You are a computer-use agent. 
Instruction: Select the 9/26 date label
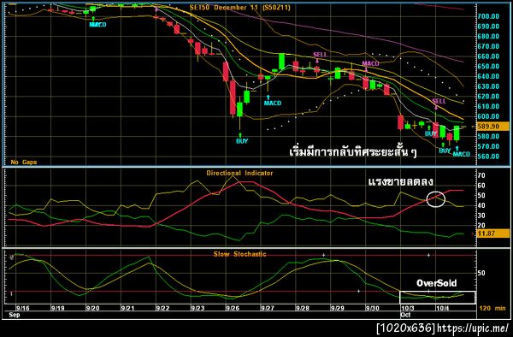point(233,308)
